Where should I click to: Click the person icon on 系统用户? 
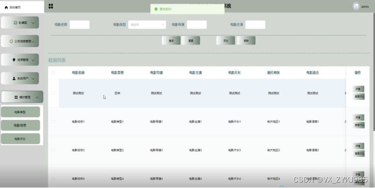[x=14, y=78]
